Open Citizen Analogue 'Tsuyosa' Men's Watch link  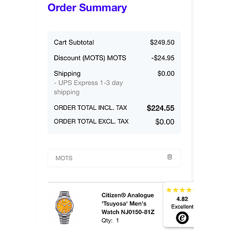coord(128,203)
